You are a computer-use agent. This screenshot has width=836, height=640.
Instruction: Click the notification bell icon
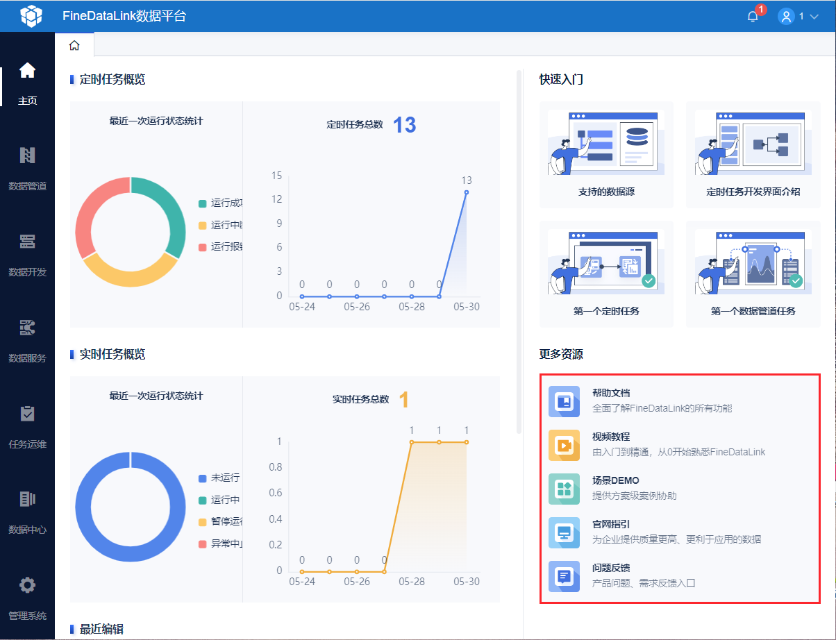pos(753,17)
